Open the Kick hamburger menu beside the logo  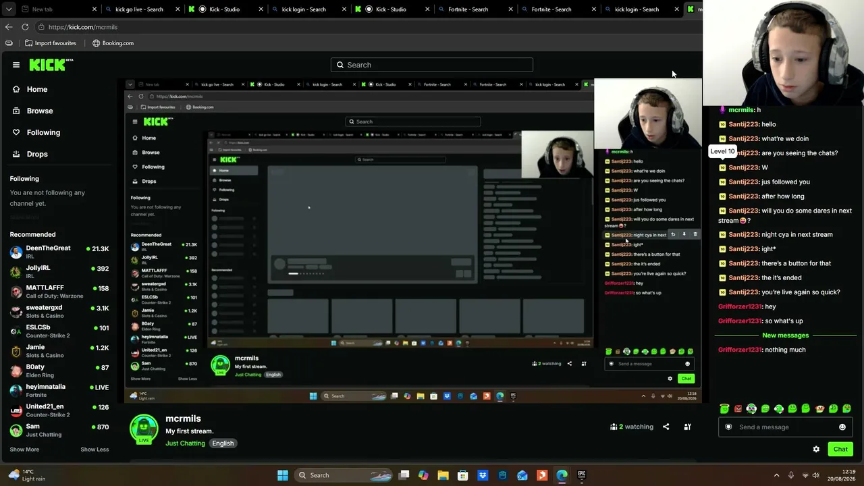[16, 65]
